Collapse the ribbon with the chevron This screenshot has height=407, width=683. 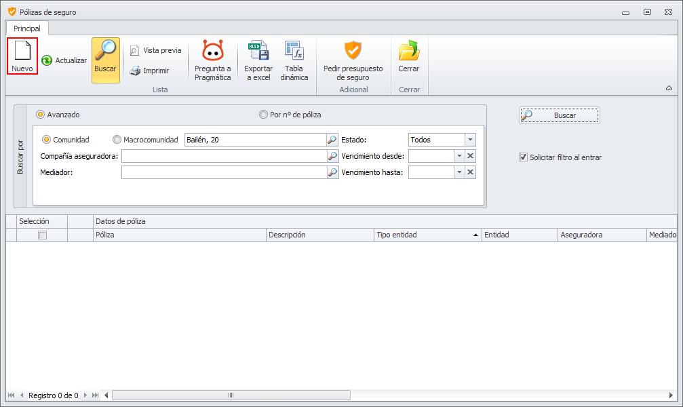coord(669,88)
